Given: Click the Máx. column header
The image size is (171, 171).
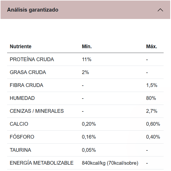Looking at the screenshot, I should (x=152, y=47).
